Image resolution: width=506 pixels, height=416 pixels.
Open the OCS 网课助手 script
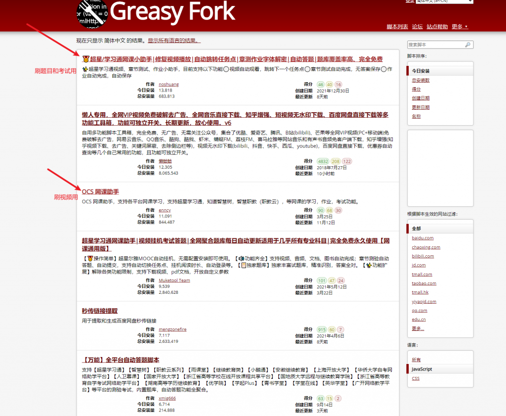pyautogui.click(x=100, y=191)
